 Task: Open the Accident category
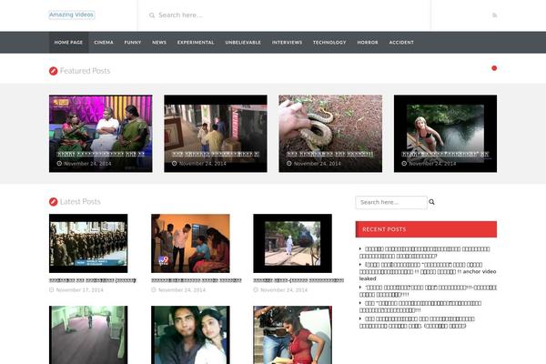click(401, 43)
